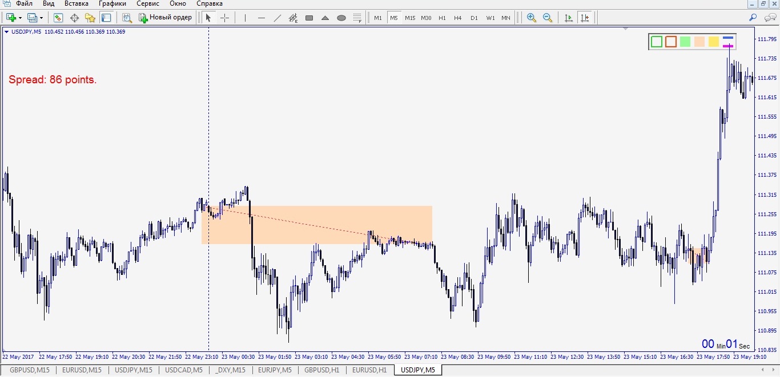
Task: Open the new chart dropdown arrow
Action: click(x=21, y=18)
